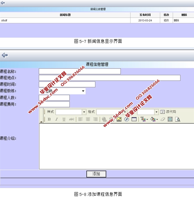Expand the 样式 style dropdown

84,112
